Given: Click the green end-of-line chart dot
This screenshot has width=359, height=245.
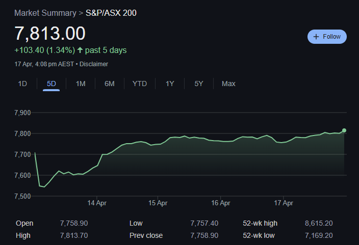Looking at the screenshot, I should (x=344, y=130).
